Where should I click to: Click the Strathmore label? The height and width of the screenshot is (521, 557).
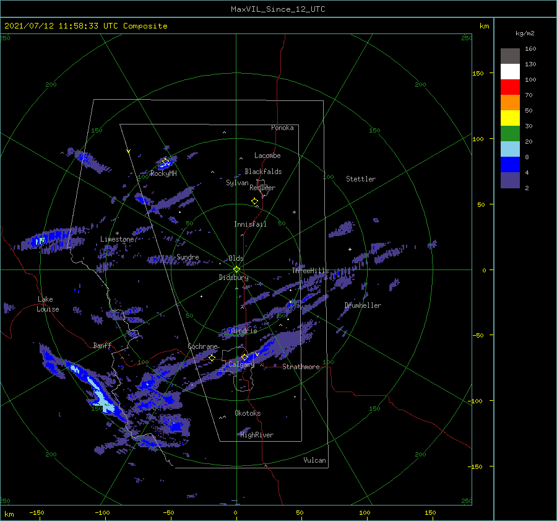pyautogui.click(x=301, y=367)
